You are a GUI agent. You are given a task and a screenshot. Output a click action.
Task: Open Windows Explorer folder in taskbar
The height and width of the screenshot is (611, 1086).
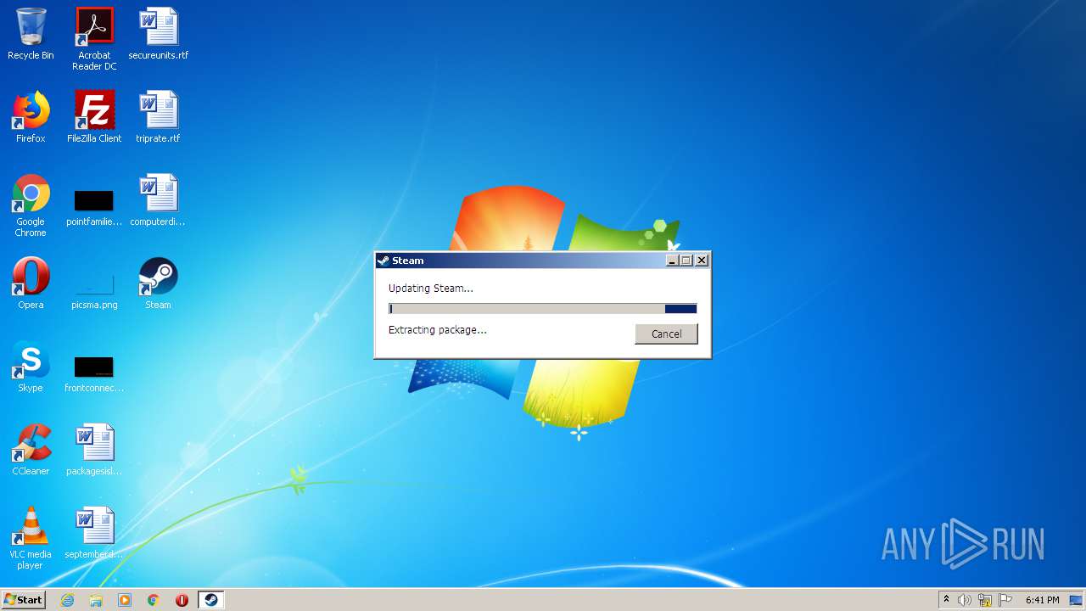point(96,600)
